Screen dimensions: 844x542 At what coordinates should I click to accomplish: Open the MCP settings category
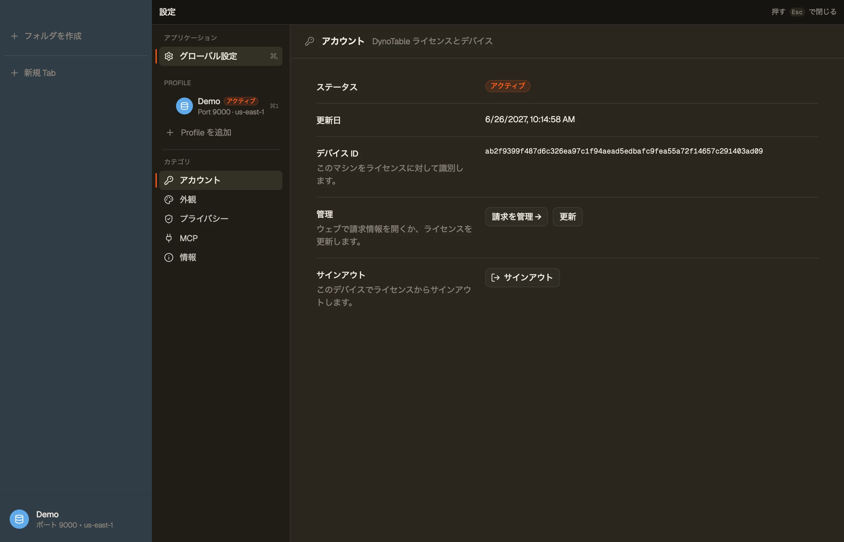221,238
